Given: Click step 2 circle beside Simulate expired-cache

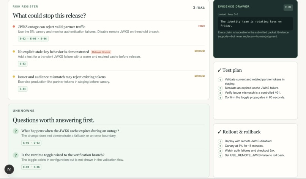Looking at the screenshot, I should click(x=220, y=88).
